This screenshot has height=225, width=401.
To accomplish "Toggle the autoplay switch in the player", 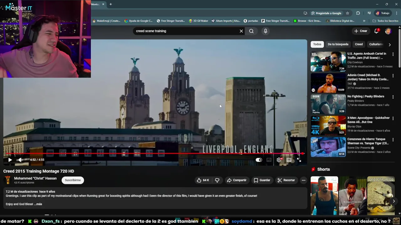I will click(x=259, y=160).
